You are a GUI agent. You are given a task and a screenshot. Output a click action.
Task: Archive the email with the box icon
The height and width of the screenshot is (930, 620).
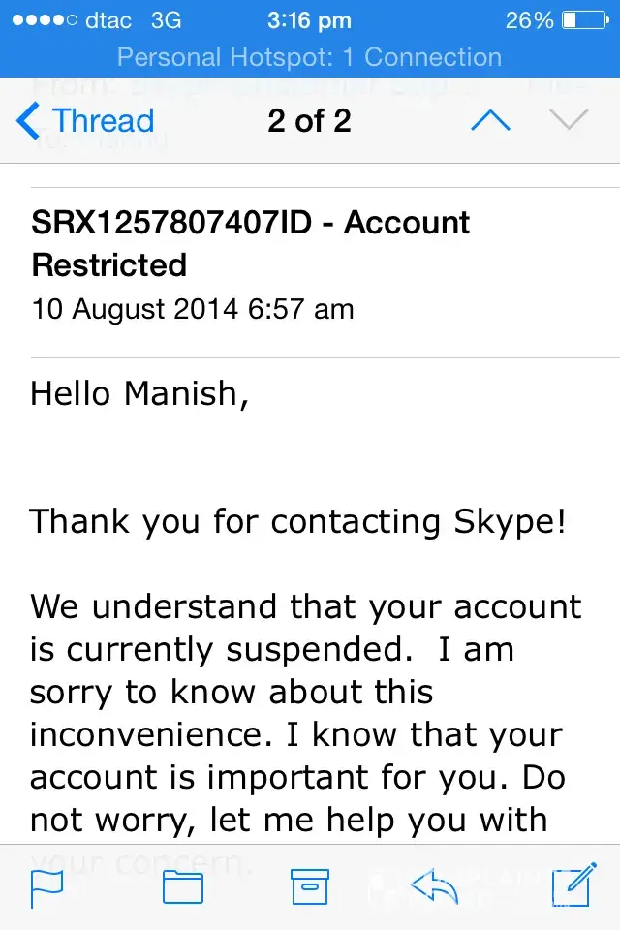[x=311, y=887]
